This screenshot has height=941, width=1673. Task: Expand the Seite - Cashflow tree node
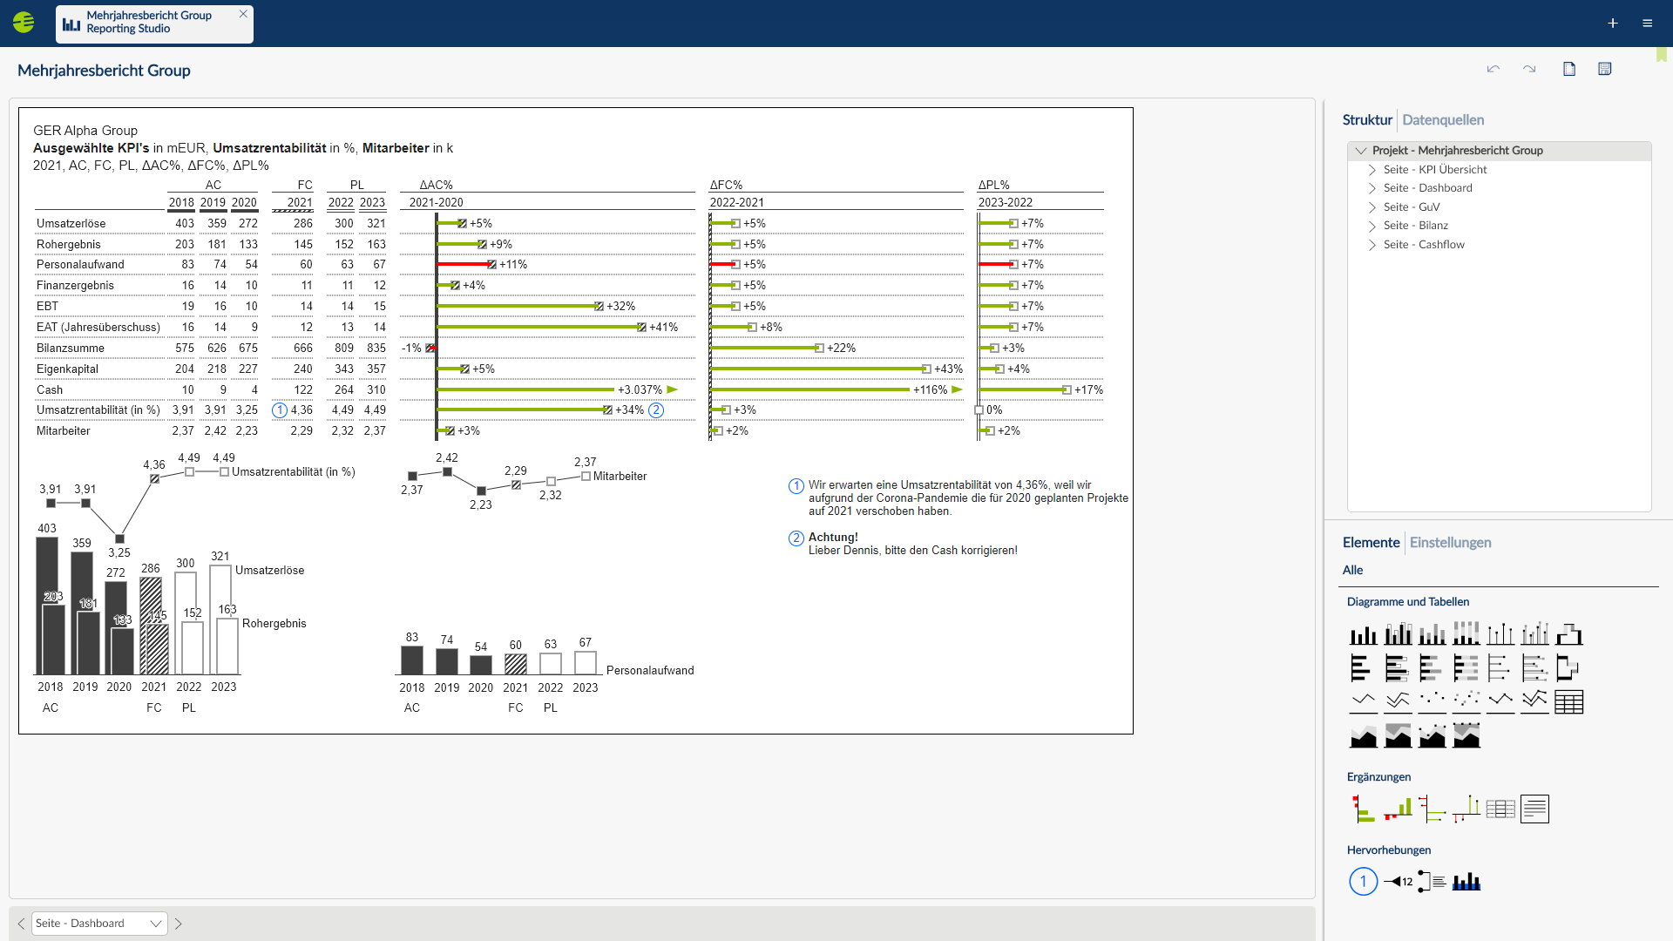tap(1372, 245)
